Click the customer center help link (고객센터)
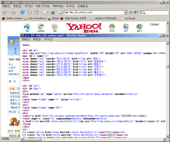This screenshot has height=142, width=170. click(154, 24)
